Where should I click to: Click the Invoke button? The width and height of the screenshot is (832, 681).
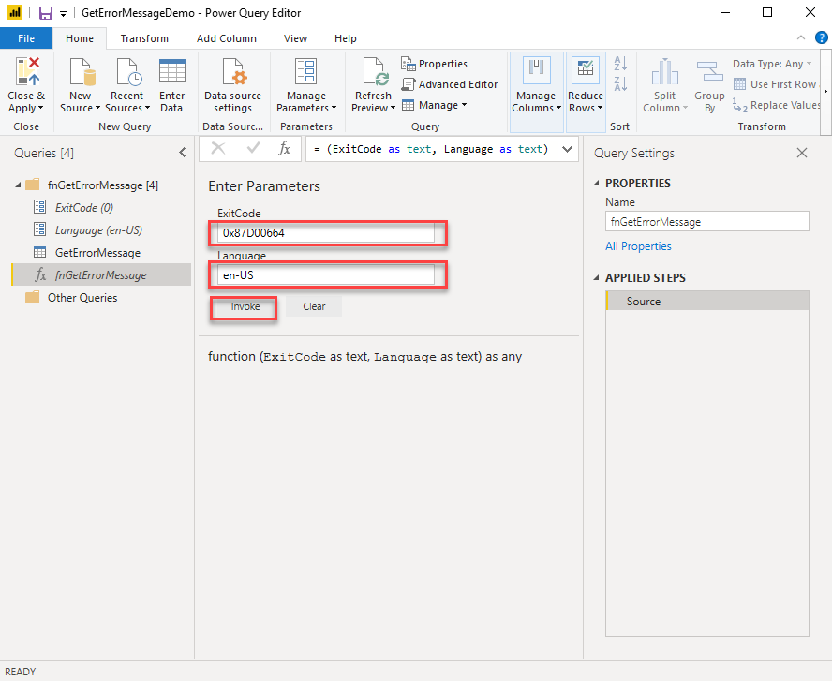coord(245,306)
